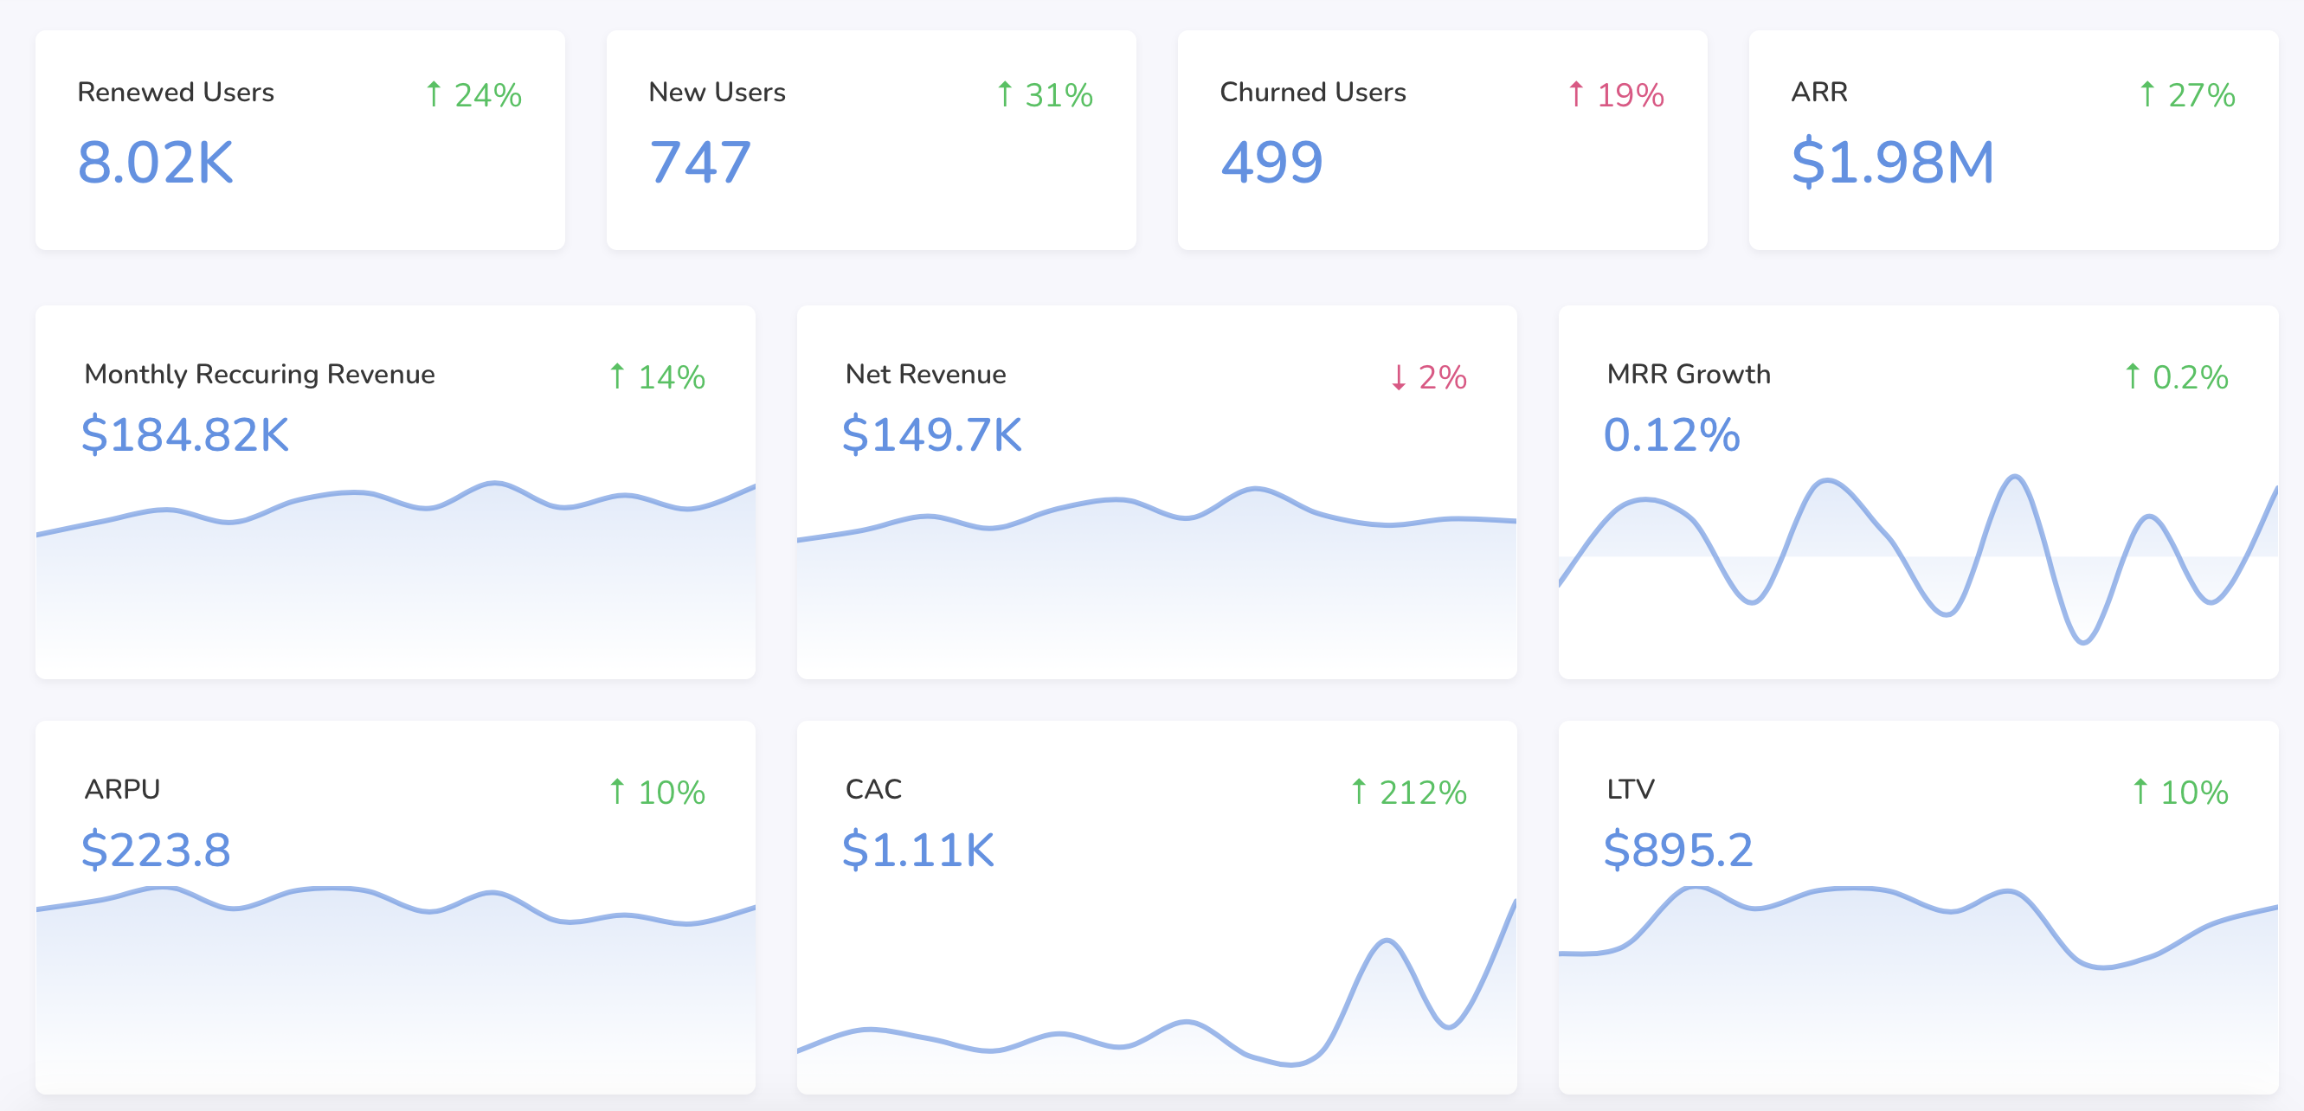Click the $895.2 LTV value
Image resolution: width=2304 pixels, height=1111 pixels.
point(1678,850)
